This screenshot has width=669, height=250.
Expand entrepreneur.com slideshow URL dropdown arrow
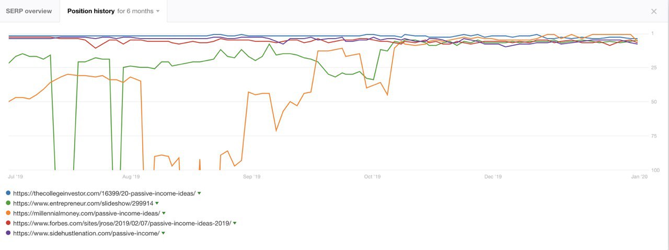point(157,203)
